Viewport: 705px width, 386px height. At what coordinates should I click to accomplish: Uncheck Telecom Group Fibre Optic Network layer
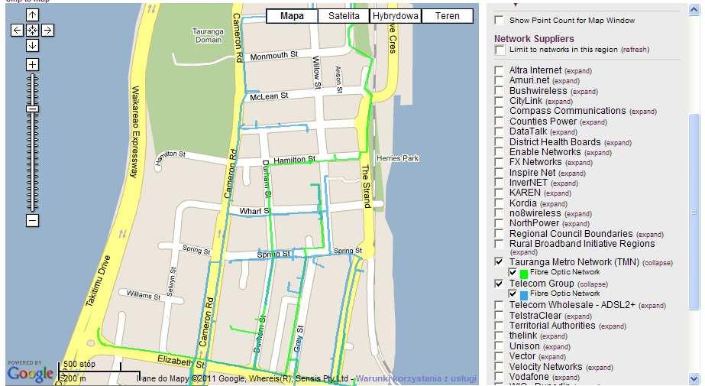(x=513, y=294)
